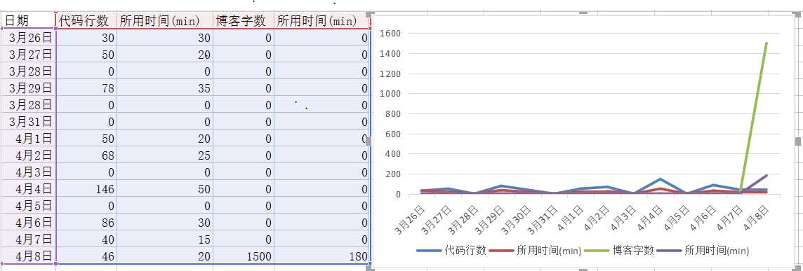Select date cell 4月3日 in the table
Screen dimensions: 803x271
click(28, 172)
